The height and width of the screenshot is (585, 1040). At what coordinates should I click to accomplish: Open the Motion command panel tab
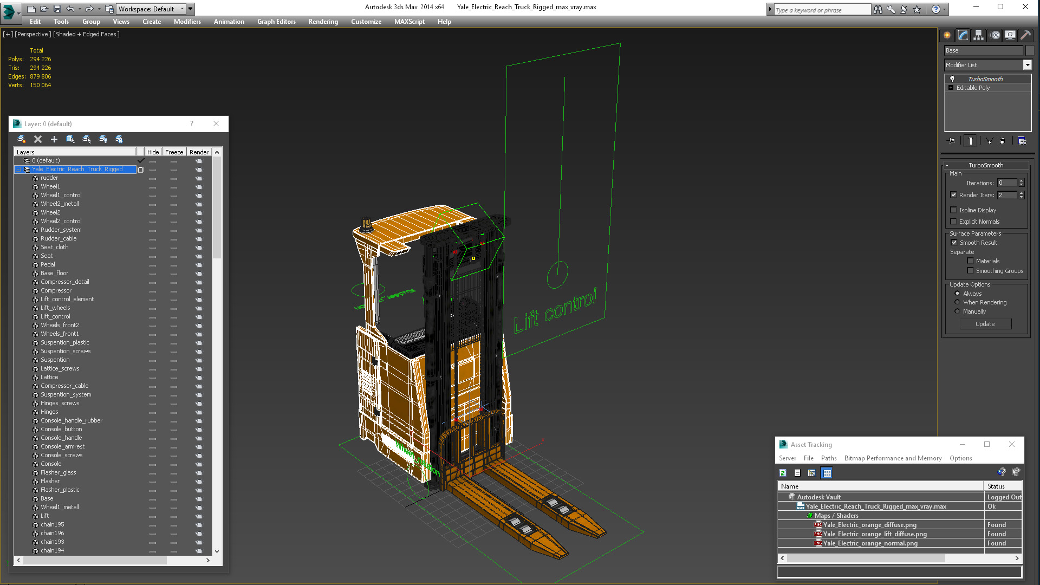[994, 35]
